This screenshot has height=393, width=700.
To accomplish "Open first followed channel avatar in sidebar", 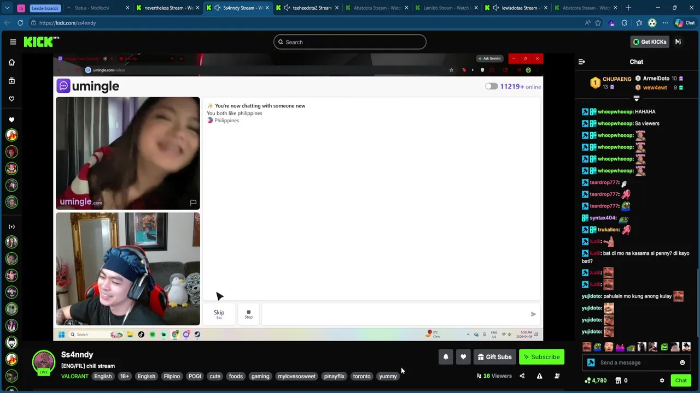I will [11, 135].
